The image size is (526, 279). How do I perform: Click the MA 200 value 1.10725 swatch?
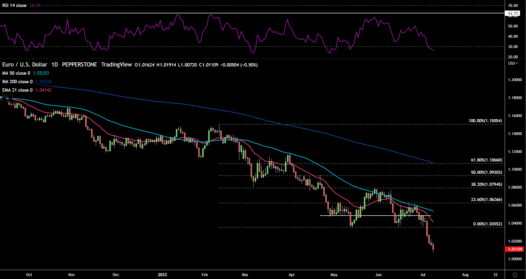pos(43,82)
